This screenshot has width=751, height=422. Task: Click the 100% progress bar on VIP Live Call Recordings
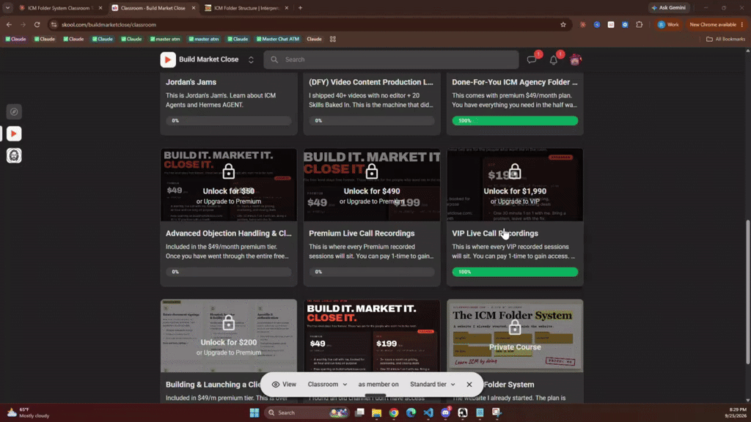coord(515,272)
